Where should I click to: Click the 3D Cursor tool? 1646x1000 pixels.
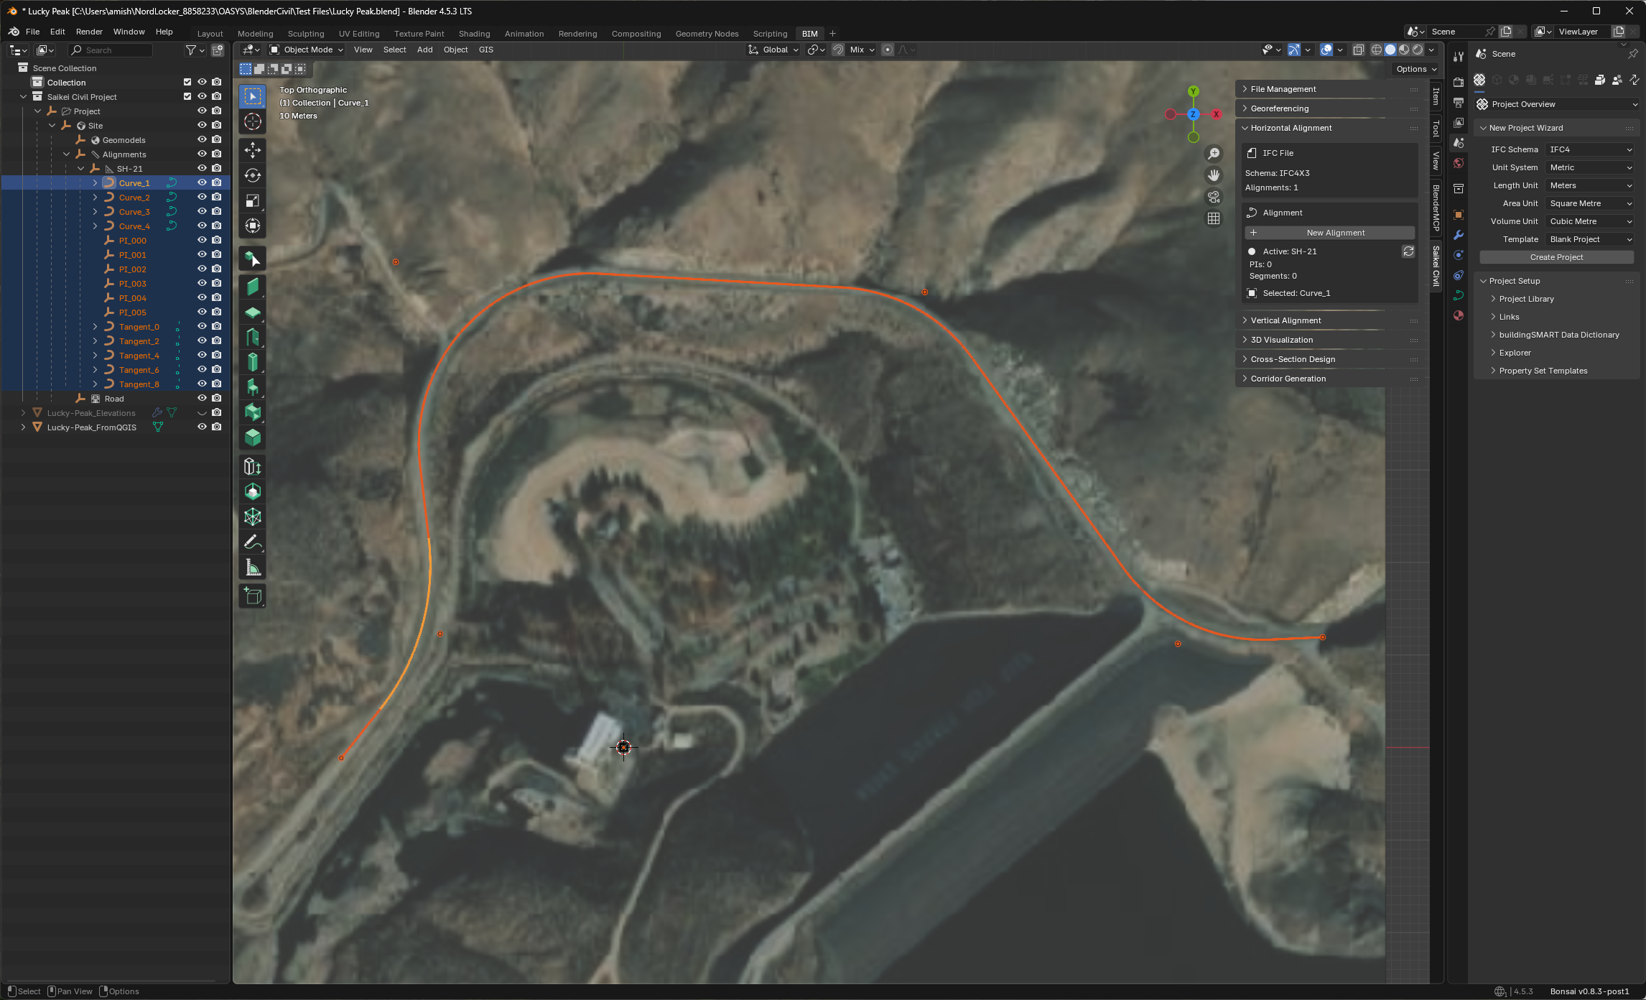pyautogui.click(x=252, y=122)
